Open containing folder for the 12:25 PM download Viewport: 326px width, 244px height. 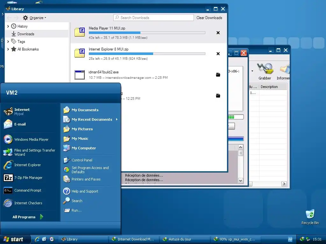point(218,96)
